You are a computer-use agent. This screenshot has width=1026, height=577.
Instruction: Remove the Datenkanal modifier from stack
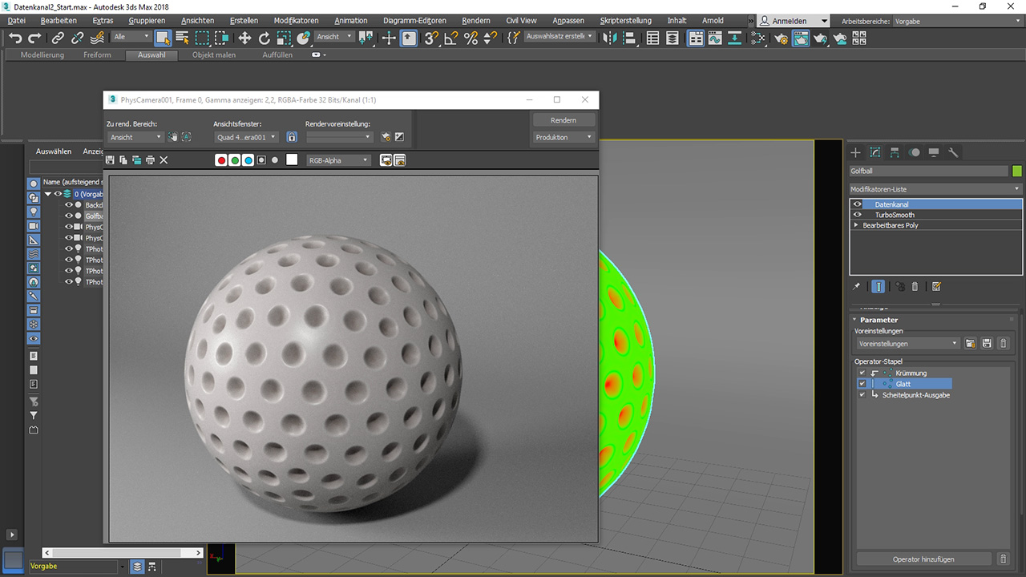[915, 286]
